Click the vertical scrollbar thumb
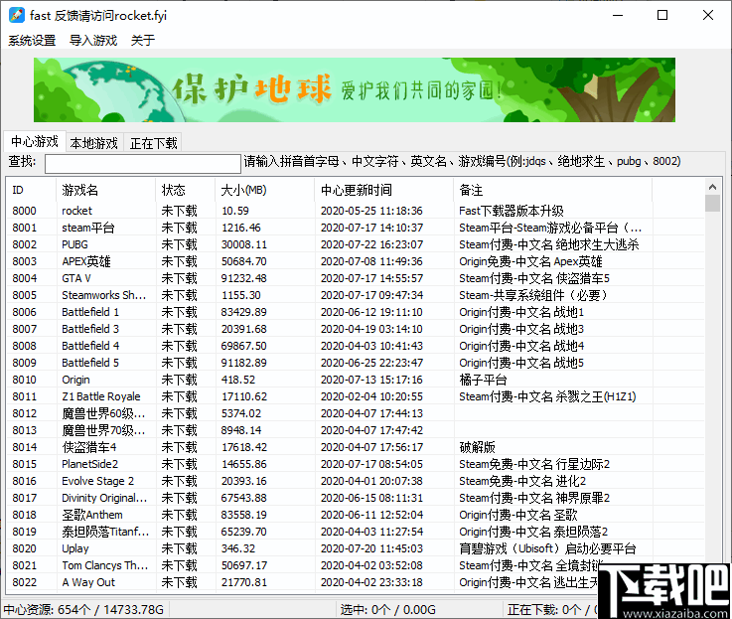The image size is (732, 619). pyautogui.click(x=712, y=204)
